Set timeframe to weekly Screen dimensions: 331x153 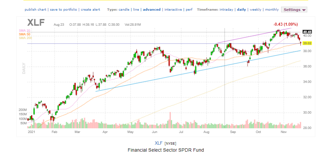pyautogui.click(x=255, y=9)
